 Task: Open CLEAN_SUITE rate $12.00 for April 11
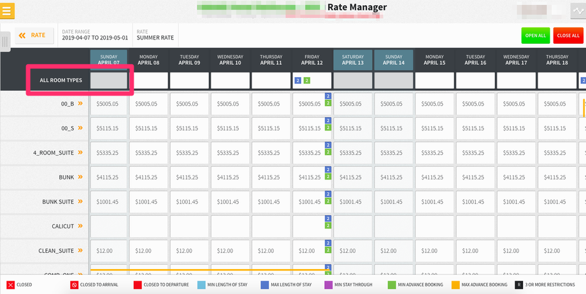[271, 251]
